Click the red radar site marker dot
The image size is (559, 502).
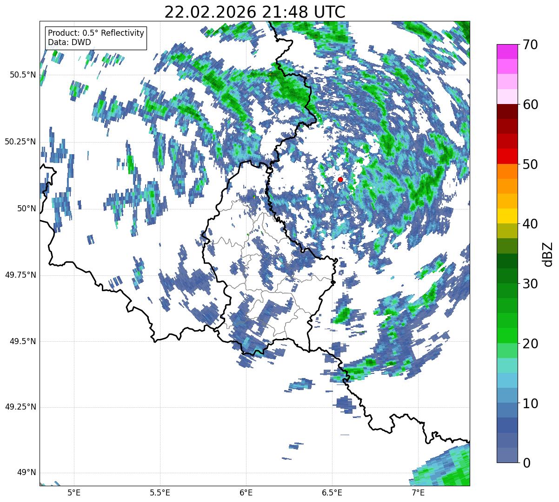[x=340, y=179]
